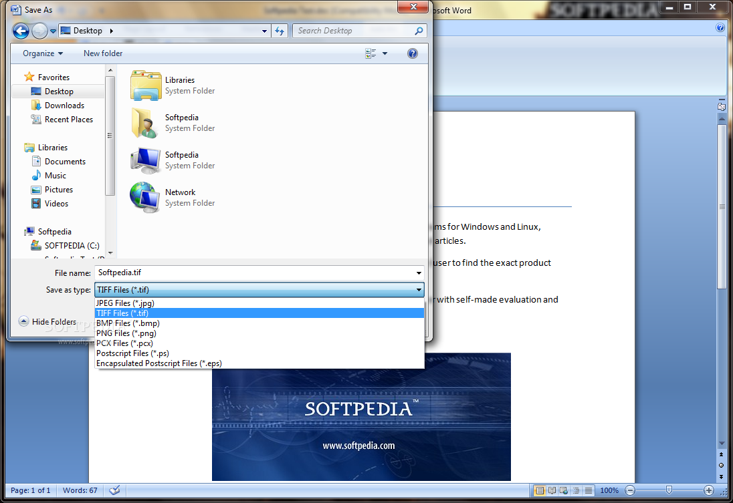
Task: Open the File name dropdown arrow
Action: (x=419, y=273)
